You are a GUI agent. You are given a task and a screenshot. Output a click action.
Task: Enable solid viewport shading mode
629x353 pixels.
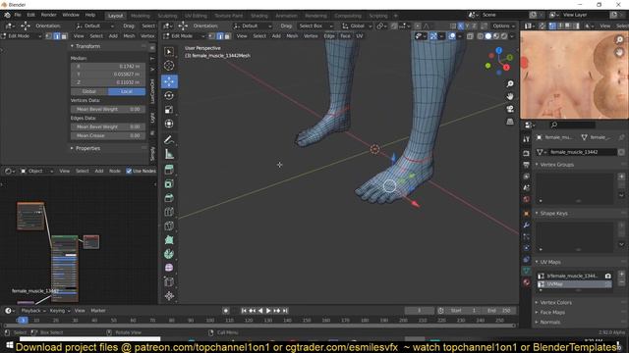coord(487,36)
